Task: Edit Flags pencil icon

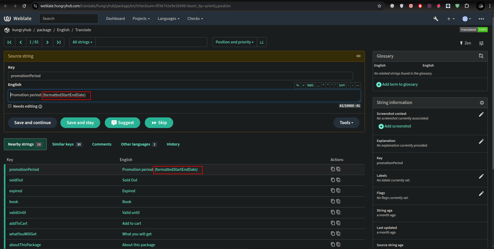Action: click(481, 194)
